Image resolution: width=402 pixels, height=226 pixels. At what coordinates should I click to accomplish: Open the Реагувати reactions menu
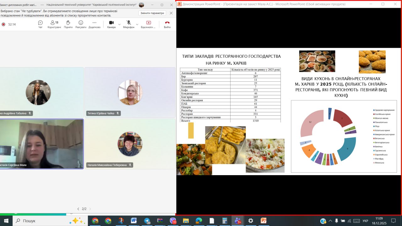81,24
